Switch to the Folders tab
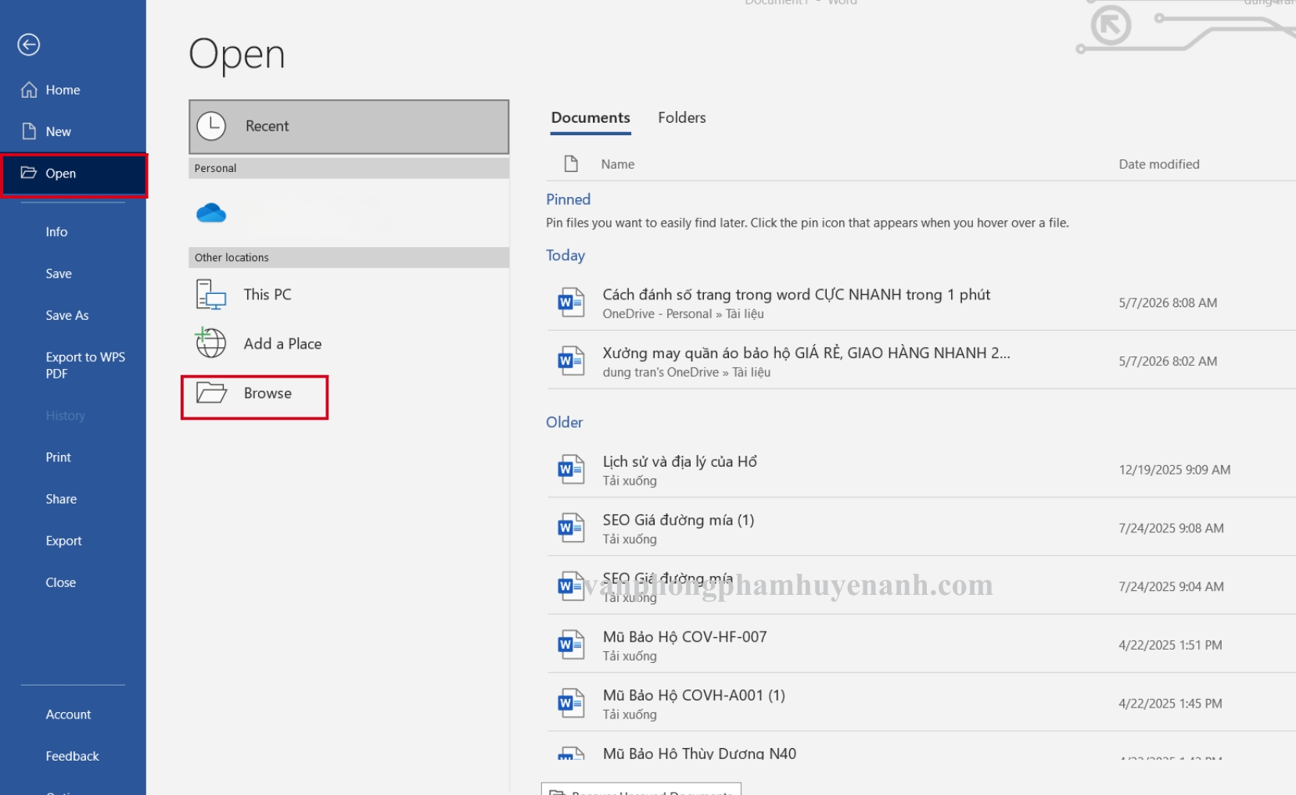This screenshot has width=1296, height=795. point(682,118)
